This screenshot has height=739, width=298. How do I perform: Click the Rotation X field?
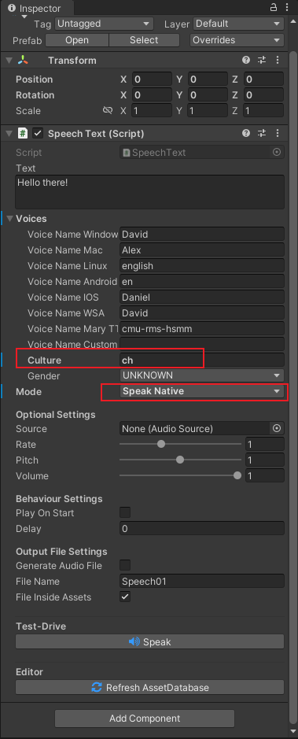pyautogui.click(x=152, y=94)
